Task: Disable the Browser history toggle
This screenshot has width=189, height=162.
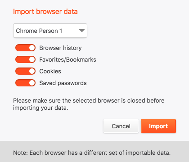Action: (x=25, y=48)
